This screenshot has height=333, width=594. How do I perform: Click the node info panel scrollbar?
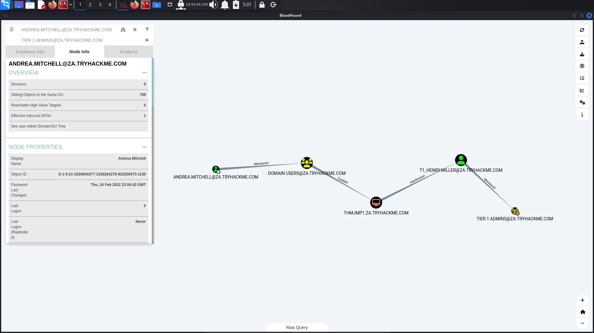[x=152, y=82]
